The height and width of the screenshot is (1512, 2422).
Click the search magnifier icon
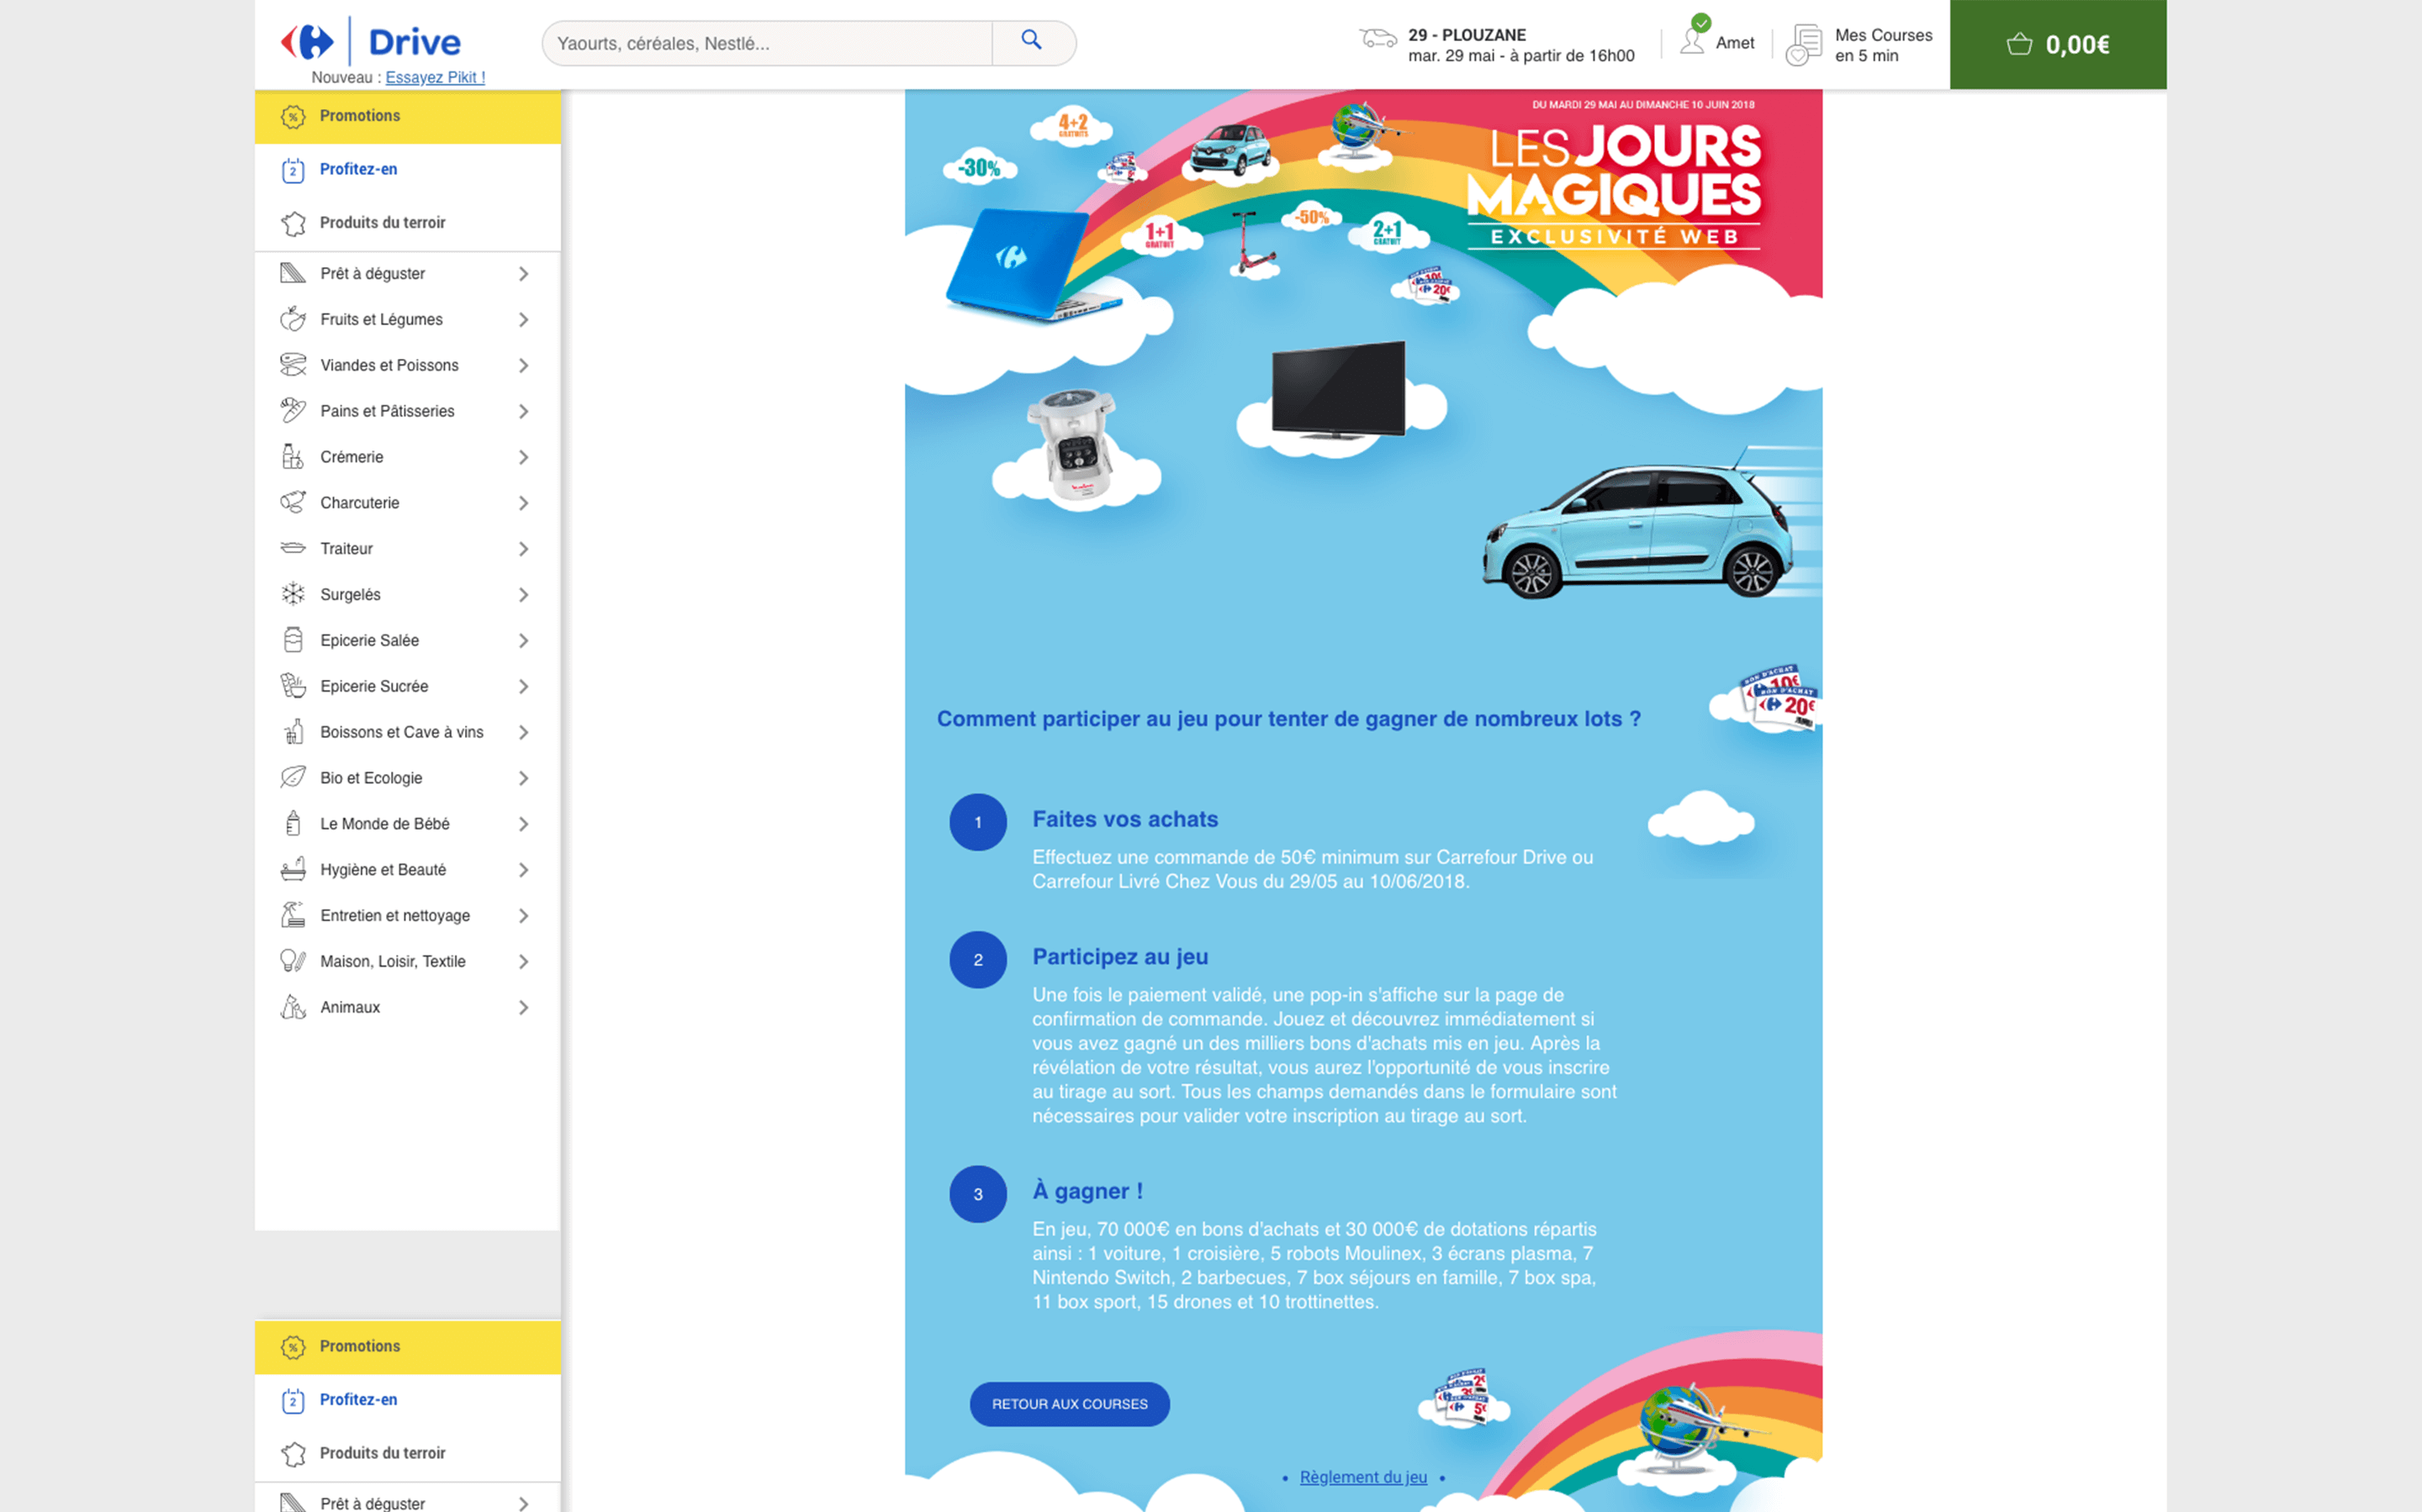pos(1031,40)
